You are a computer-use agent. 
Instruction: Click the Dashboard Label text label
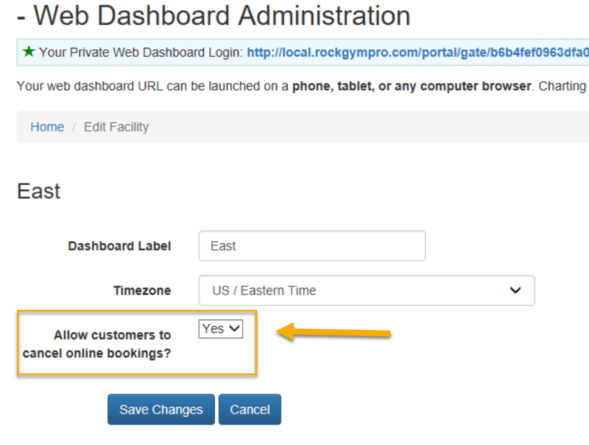click(x=119, y=246)
